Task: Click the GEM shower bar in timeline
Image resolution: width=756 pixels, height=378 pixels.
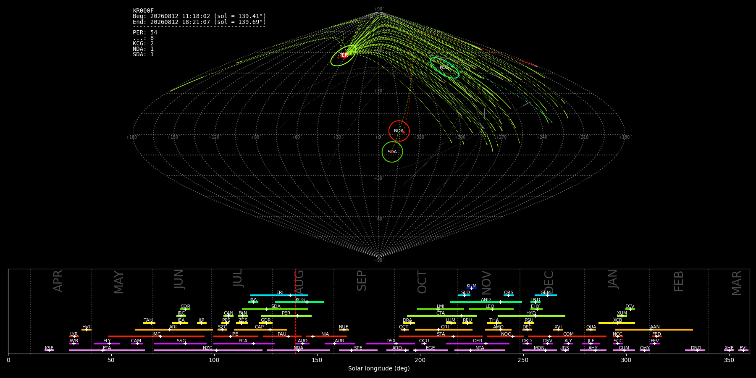Action: coord(546,295)
